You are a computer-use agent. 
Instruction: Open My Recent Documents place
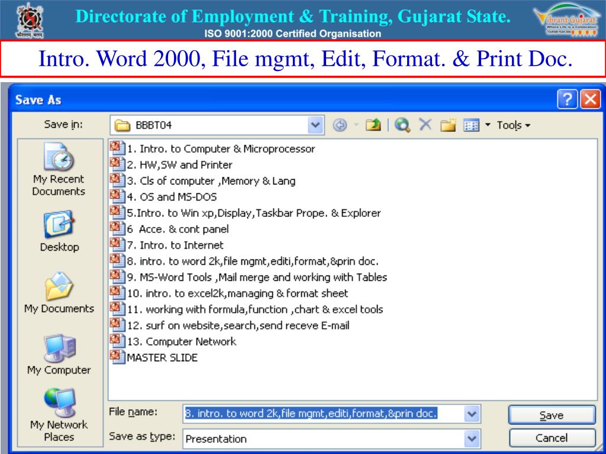59,170
